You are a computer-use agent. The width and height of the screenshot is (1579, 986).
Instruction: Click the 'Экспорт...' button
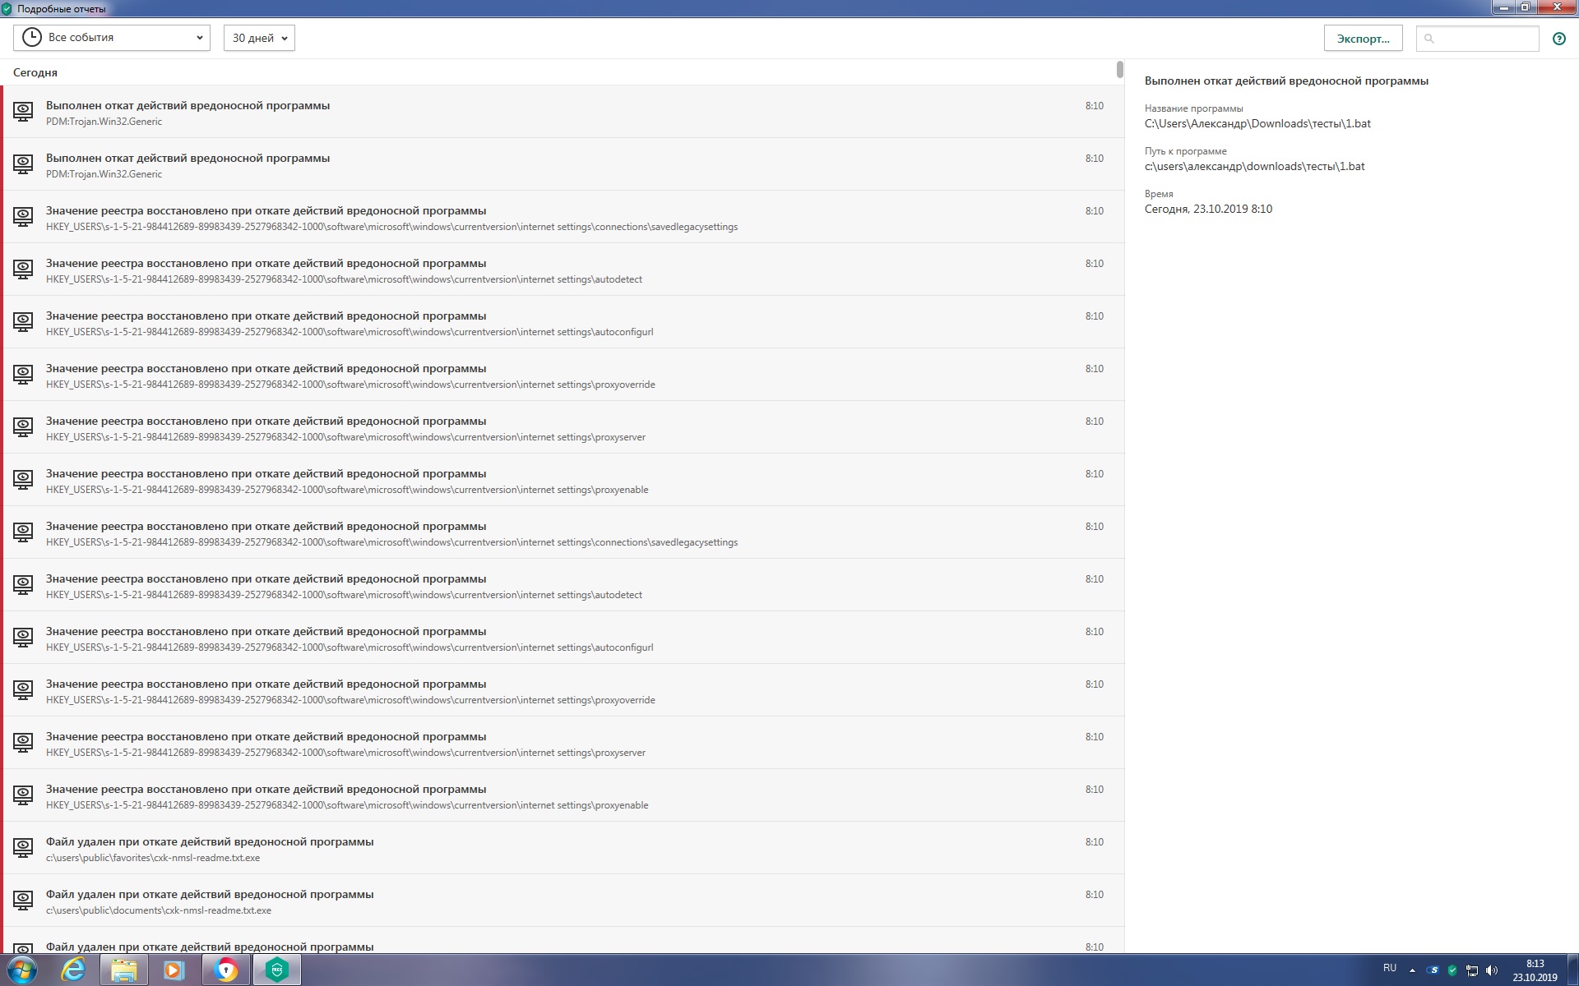click(x=1363, y=39)
